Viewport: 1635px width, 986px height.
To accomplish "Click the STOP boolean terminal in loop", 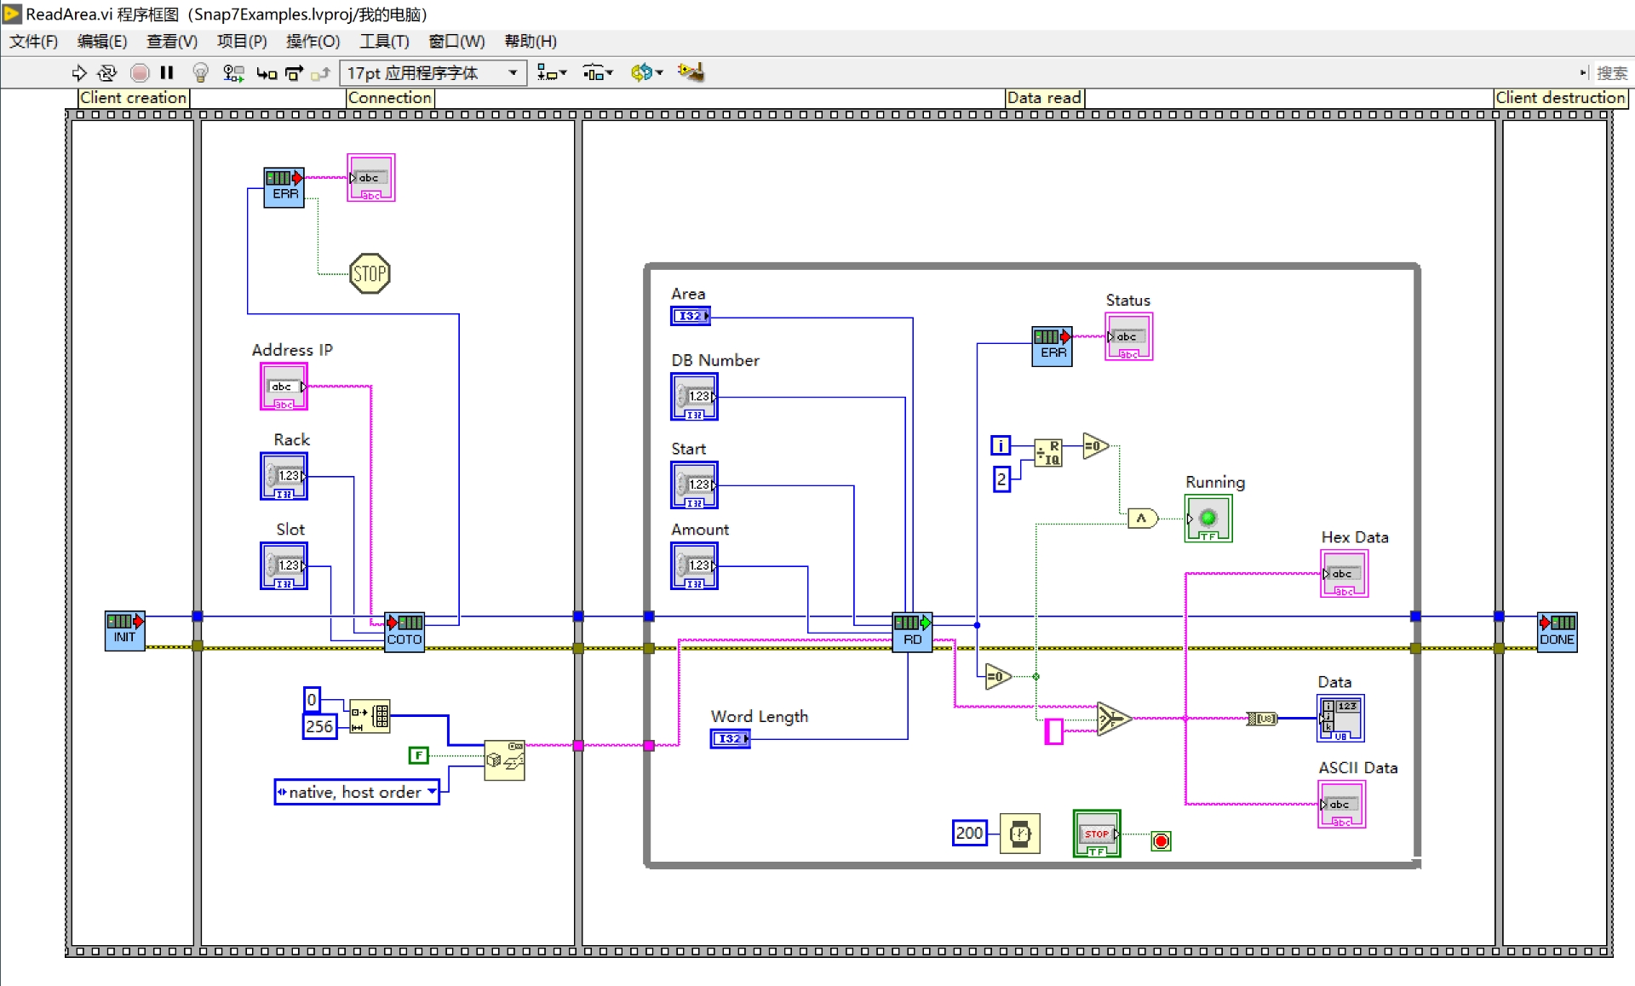I will (1096, 834).
